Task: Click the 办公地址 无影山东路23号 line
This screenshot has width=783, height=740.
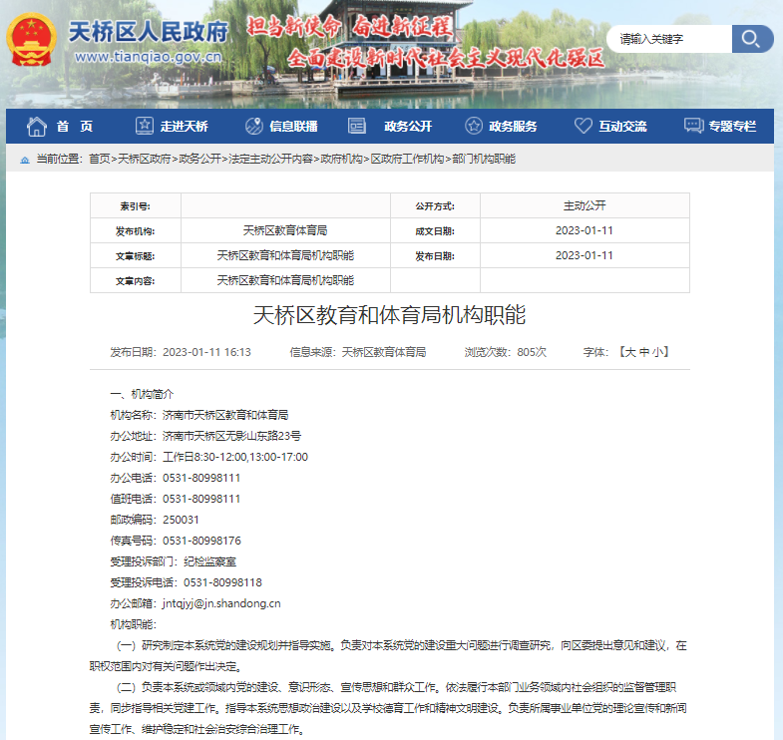Action: point(205,436)
